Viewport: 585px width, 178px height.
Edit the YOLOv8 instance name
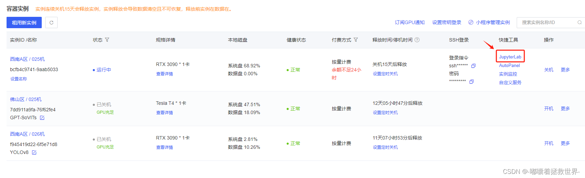pos(34,153)
